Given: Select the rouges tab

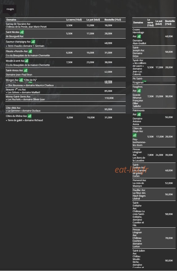Looking at the screenshot, I should (x=10, y=9).
